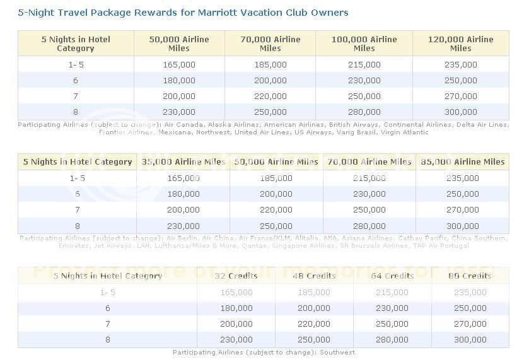Screen dimensions: 529x362
Task: Click 165,000 cell under 32 Credits
Action: point(236,293)
